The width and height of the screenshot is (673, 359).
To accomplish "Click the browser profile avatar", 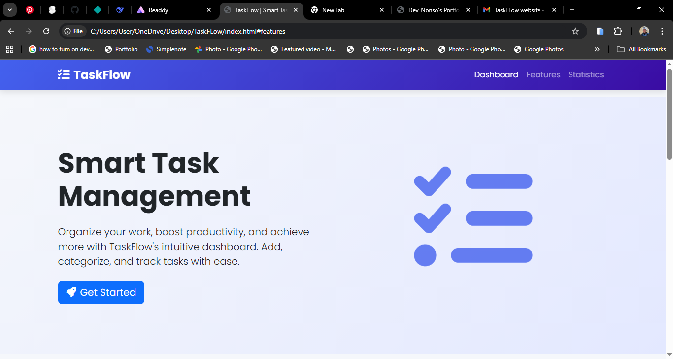I will pos(644,31).
